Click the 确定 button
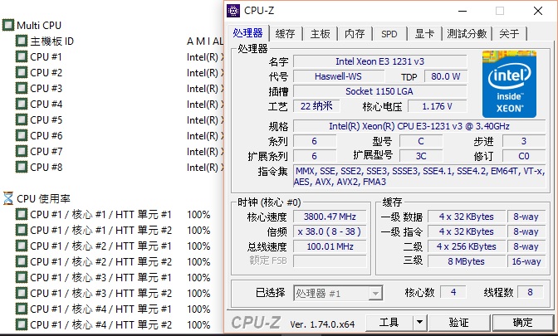 pyautogui.click(x=523, y=323)
